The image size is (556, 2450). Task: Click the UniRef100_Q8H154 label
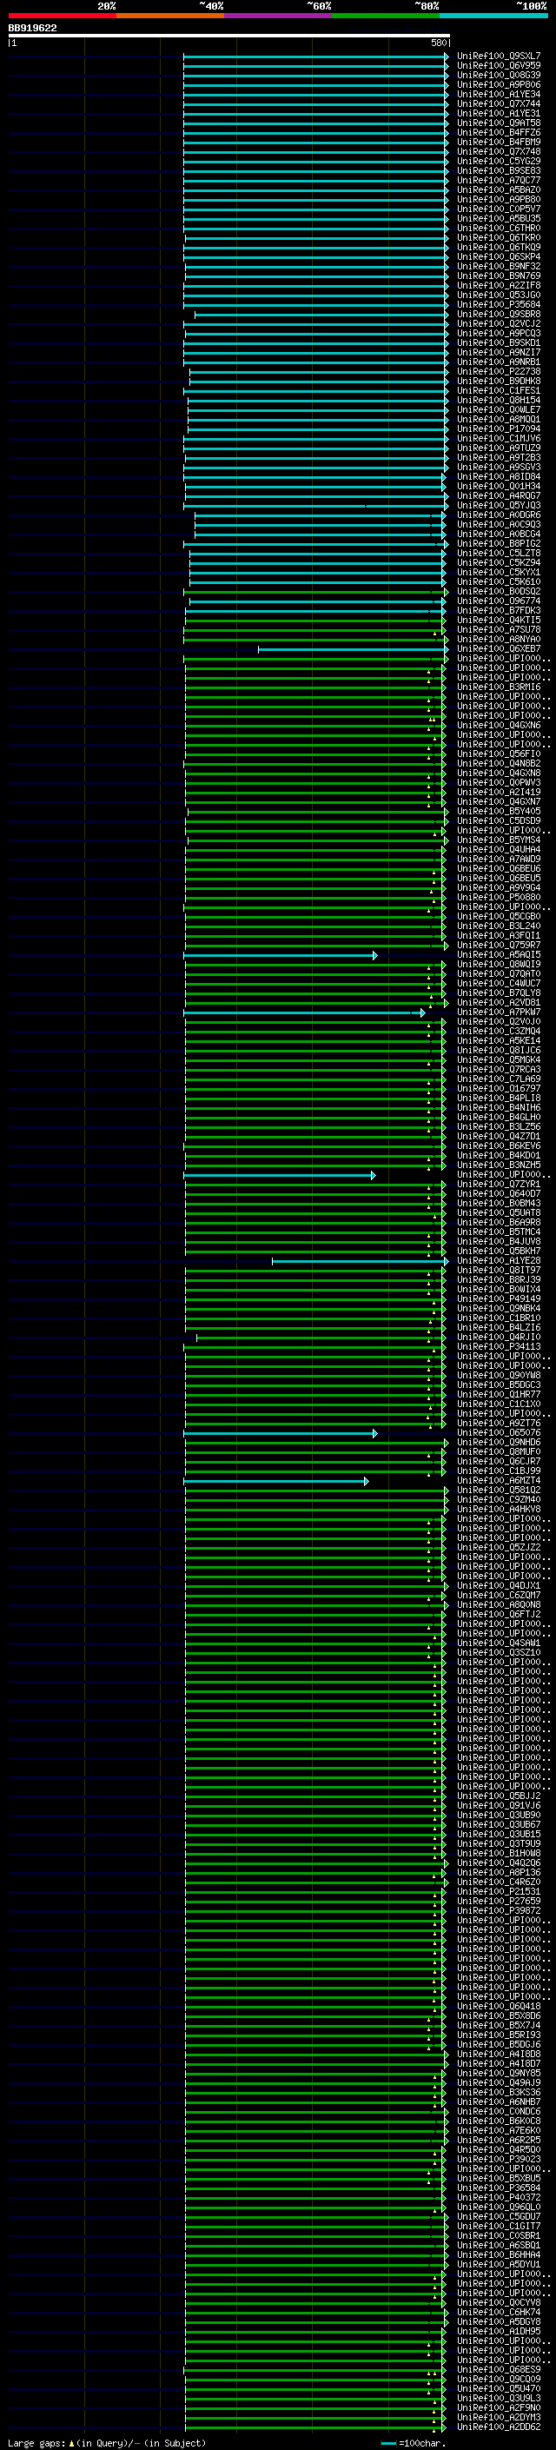pyautogui.click(x=498, y=401)
